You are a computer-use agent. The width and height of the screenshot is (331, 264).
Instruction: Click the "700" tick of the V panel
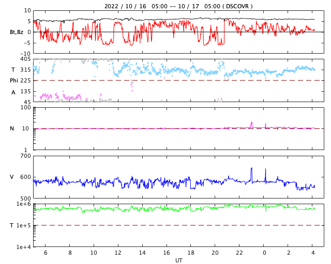25,156
